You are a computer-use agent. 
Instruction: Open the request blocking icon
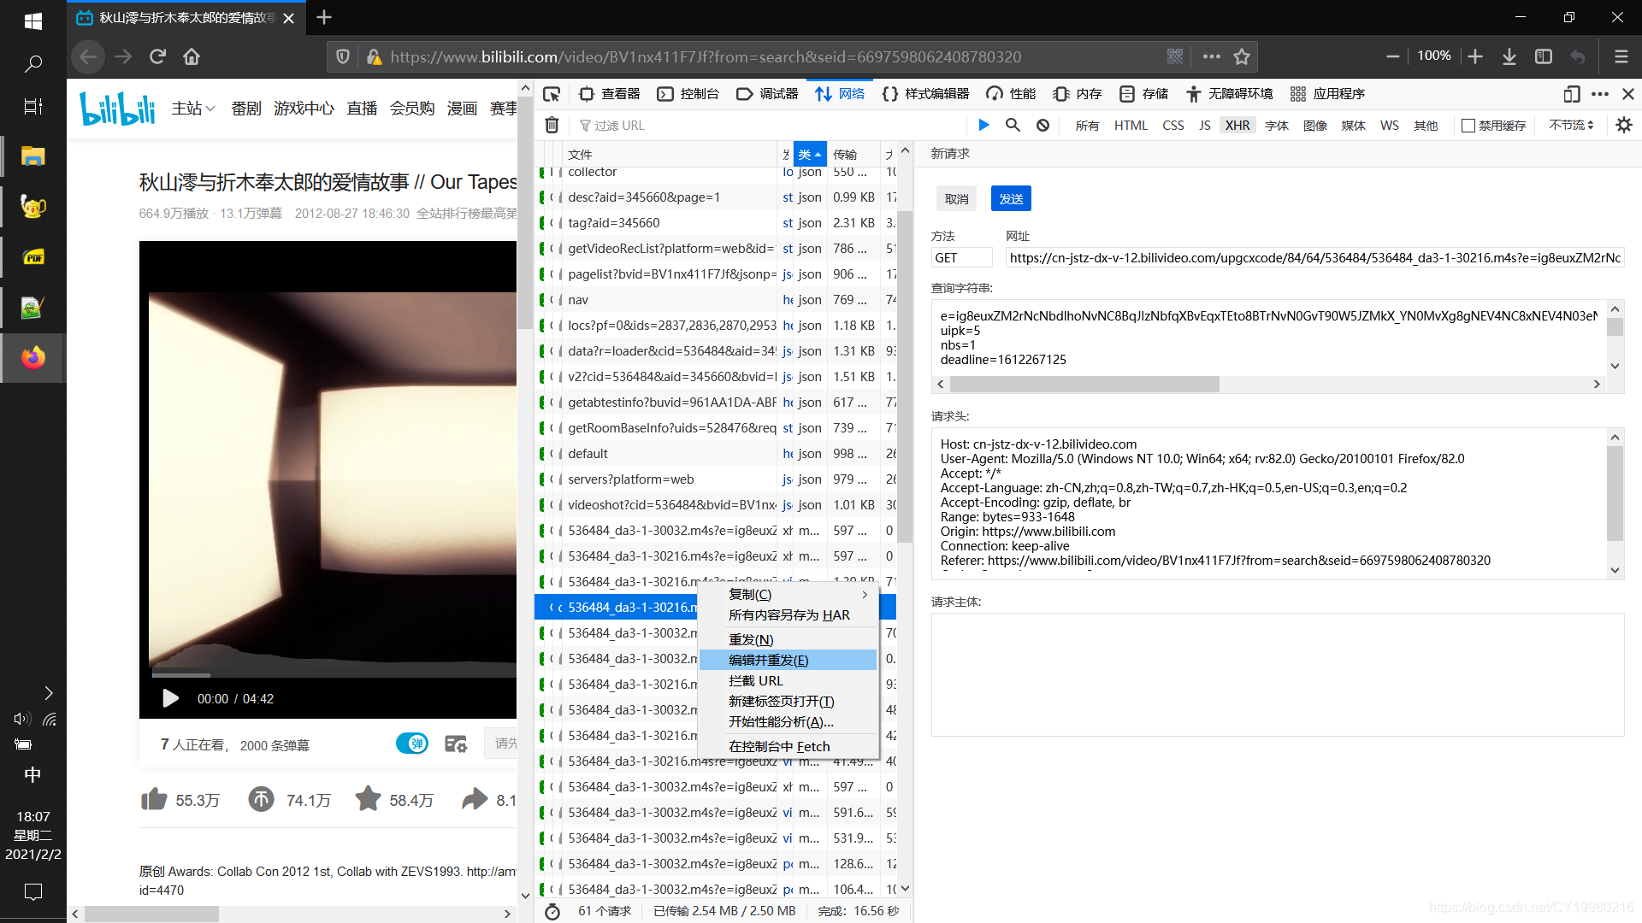coord(1042,126)
